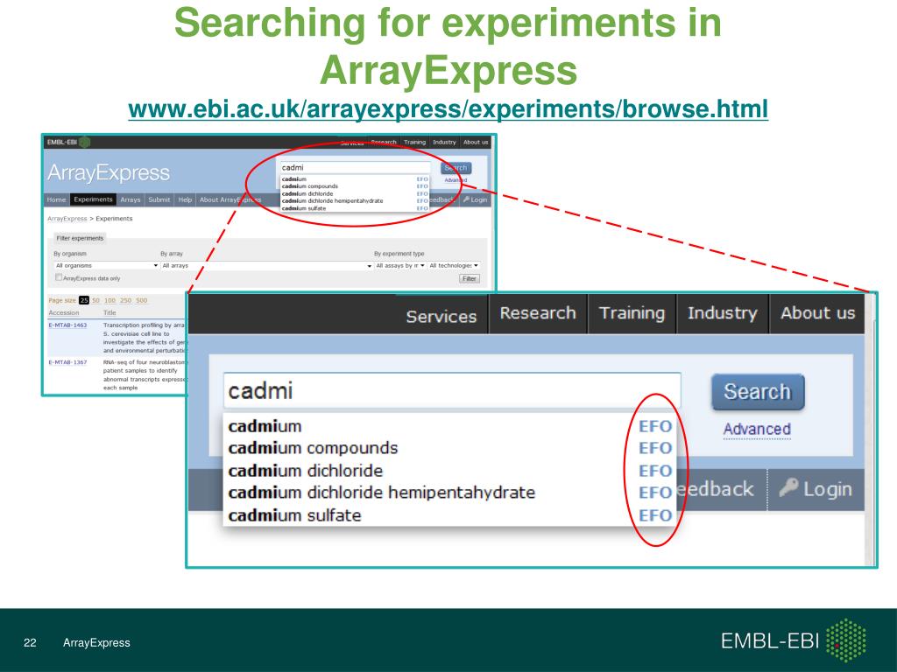This screenshot has width=897, height=672.
Task: Click Login text in enlarged screenshot
Action: click(828, 489)
